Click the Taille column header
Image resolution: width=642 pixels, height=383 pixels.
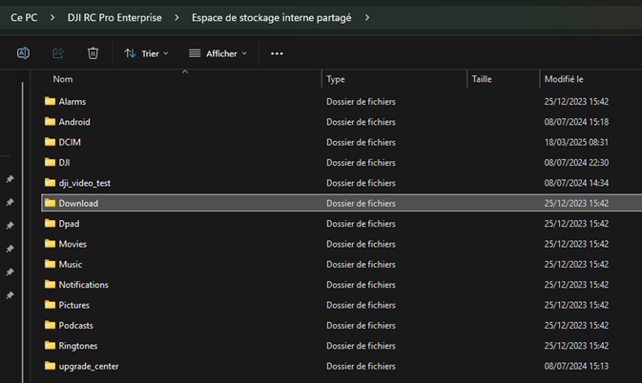coord(482,79)
